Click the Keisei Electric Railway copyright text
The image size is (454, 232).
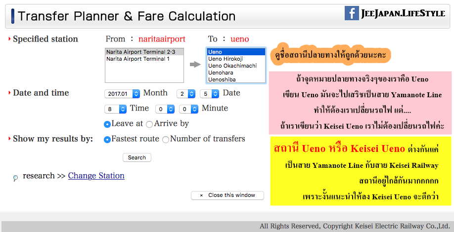[355, 226]
